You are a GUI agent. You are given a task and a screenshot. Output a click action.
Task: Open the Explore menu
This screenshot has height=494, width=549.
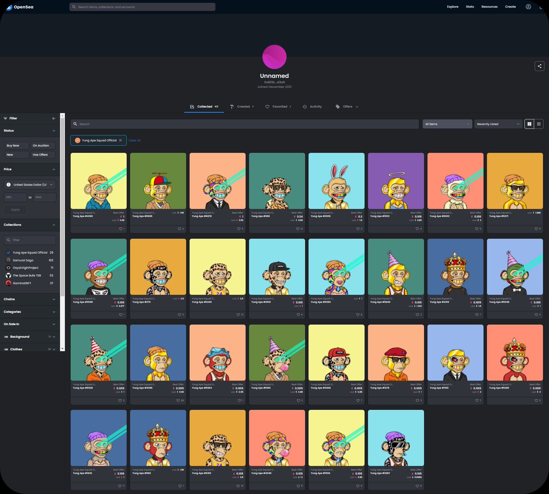click(452, 7)
